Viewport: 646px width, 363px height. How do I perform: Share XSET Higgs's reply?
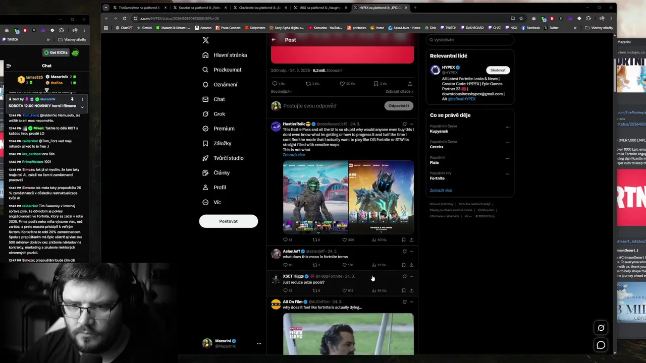pyautogui.click(x=411, y=290)
